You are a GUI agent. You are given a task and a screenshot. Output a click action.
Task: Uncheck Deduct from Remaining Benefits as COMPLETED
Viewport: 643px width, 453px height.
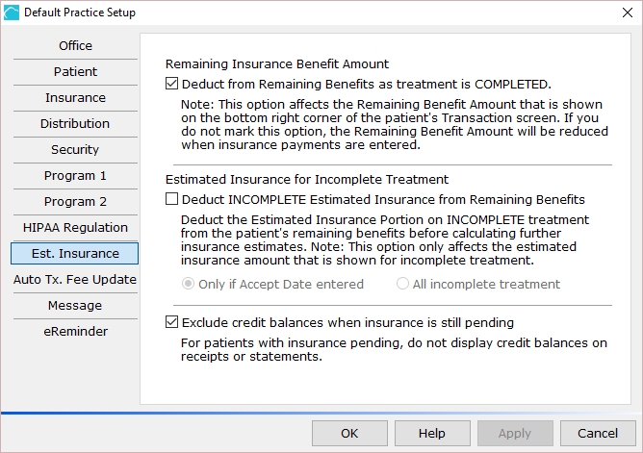pos(172,84)
